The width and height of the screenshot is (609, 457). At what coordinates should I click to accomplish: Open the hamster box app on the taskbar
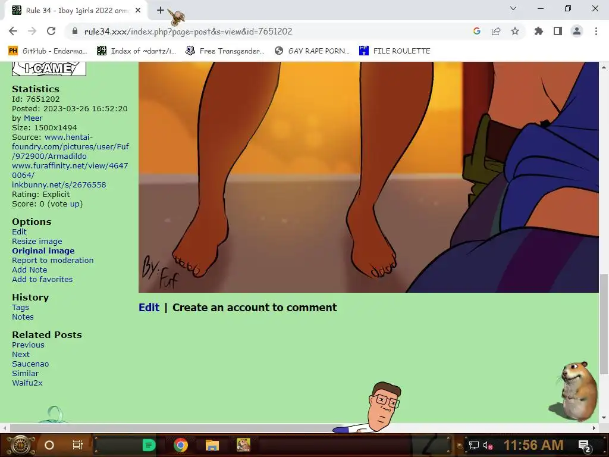[243, 445]
